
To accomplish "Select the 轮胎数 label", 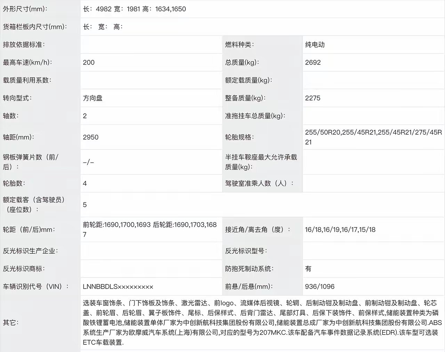I will click(x=14, y=183).
